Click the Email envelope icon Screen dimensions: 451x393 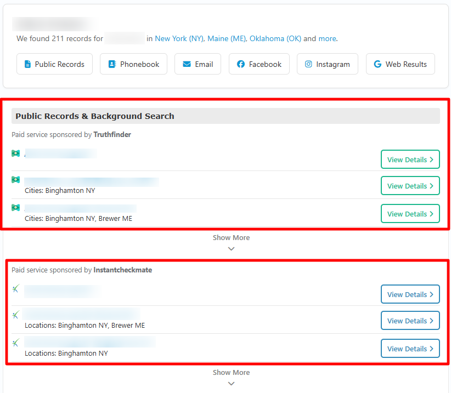pos(187,64)
